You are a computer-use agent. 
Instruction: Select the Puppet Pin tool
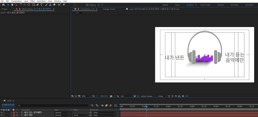tap(64, 5)
